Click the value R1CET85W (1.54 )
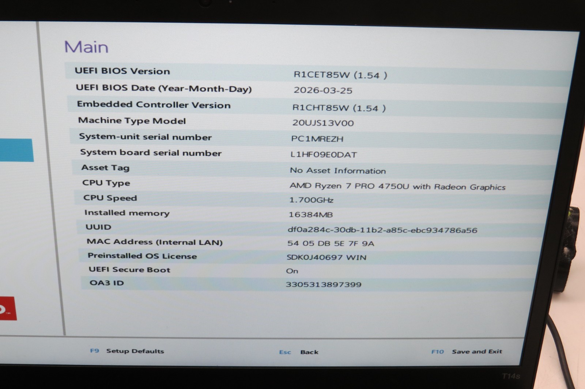The image size is (585, 389). pyautogui.click(x=340, y=75)
